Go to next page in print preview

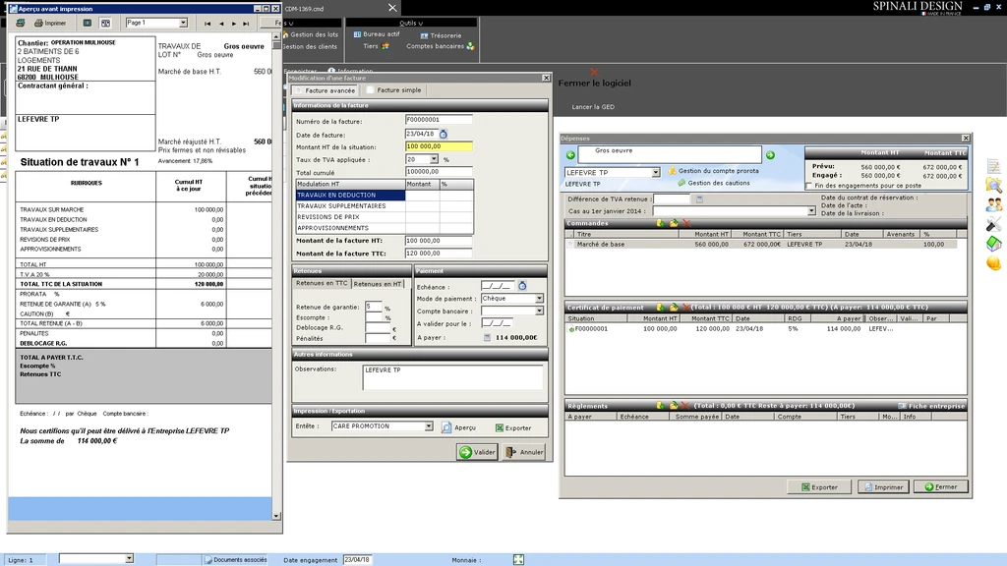[x=234, y=23]
